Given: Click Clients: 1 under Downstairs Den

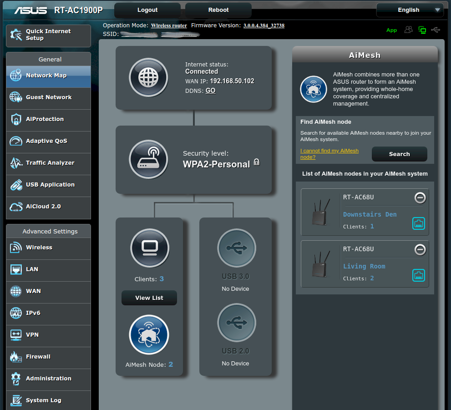Looking at the screenshot, I should tap(358, 227).
